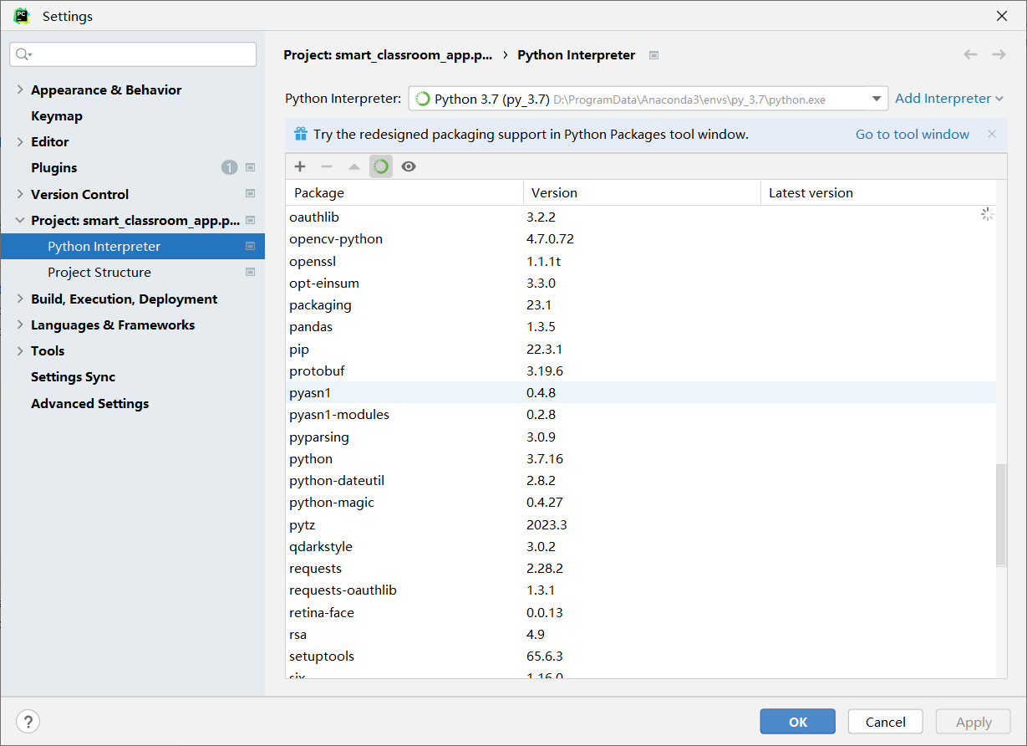Expand the Version Control section
1027x746 pixels.
[x=20, y=194]
